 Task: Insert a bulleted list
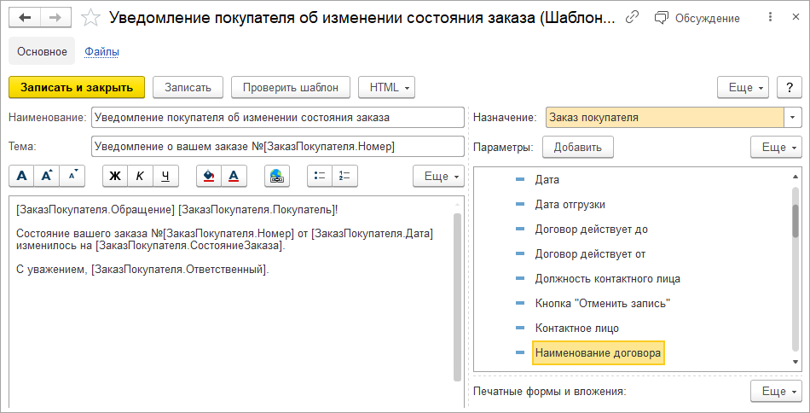[x=321, y=176]
